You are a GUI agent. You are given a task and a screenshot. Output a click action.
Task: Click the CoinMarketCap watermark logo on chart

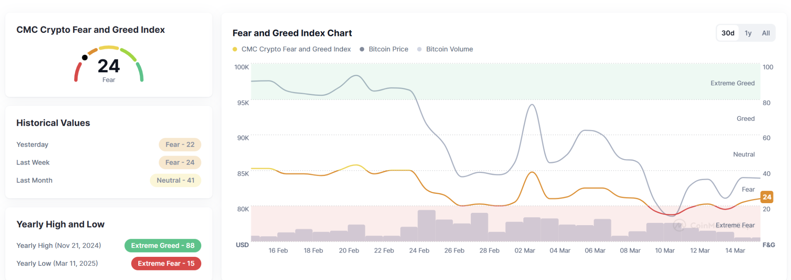point(679,225)
